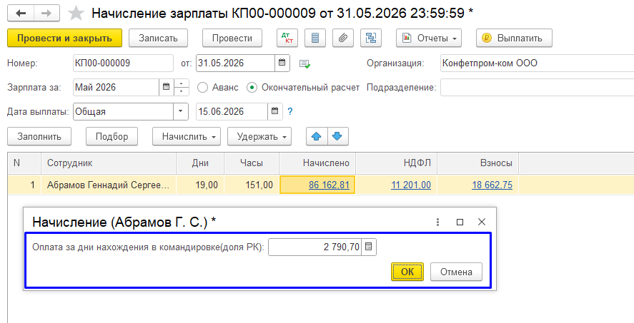This screenshot has height=323, width=634.
Task: Open the Начислено amount link 86 162,81
Action: (329, 185)
